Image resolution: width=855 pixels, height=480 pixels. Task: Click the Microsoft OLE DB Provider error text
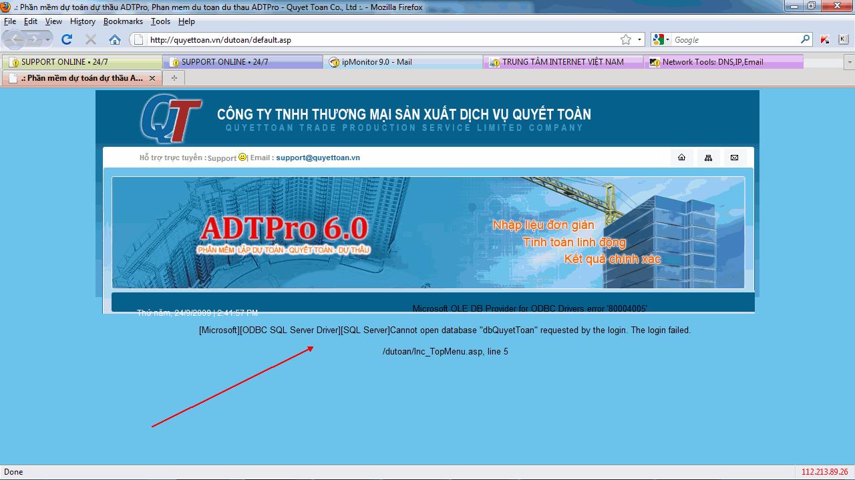pyautogui.click(x=530, y=308)
